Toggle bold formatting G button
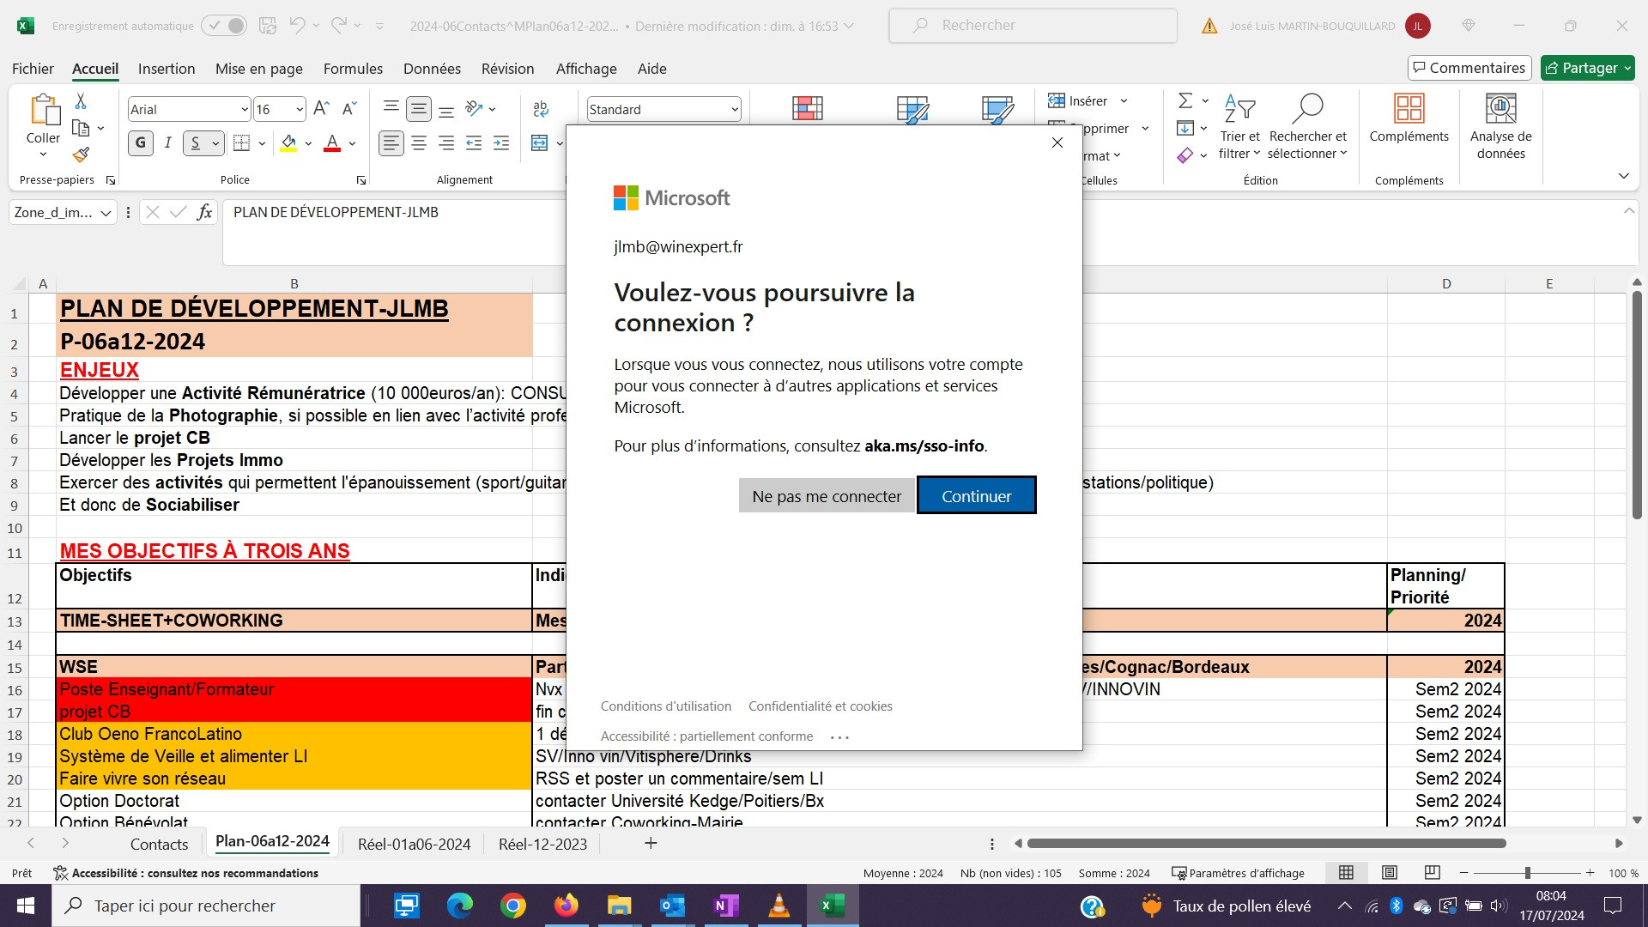Image resolution: width=1648 pixels, height=927 pixels. tap(141, 143)
